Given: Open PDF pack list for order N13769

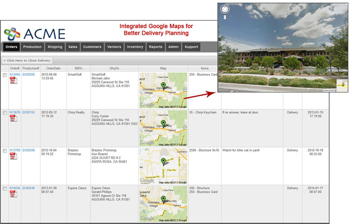Looking at the screenshot, I should coord(13,156).
